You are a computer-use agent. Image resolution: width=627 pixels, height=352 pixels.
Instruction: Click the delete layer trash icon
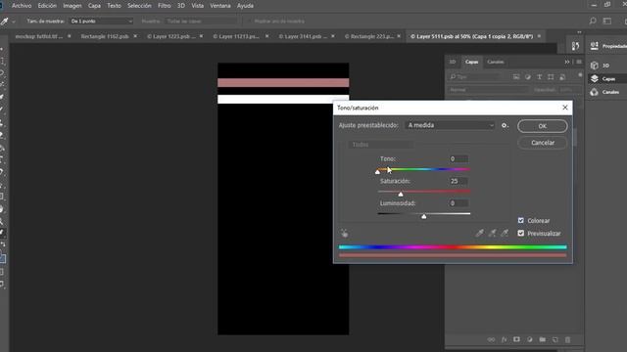pos(567,339)
